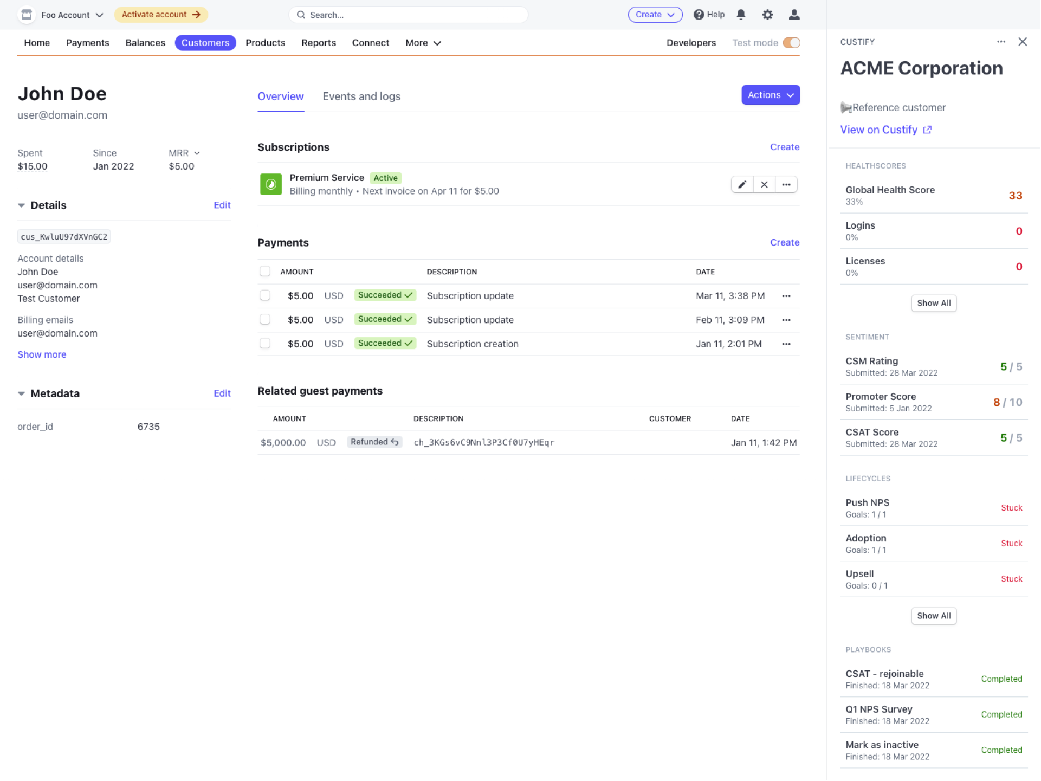Check the Subscription creation payment checkbox
Viewport: 1041px width, 781px height.
click(x=265, y=343)
